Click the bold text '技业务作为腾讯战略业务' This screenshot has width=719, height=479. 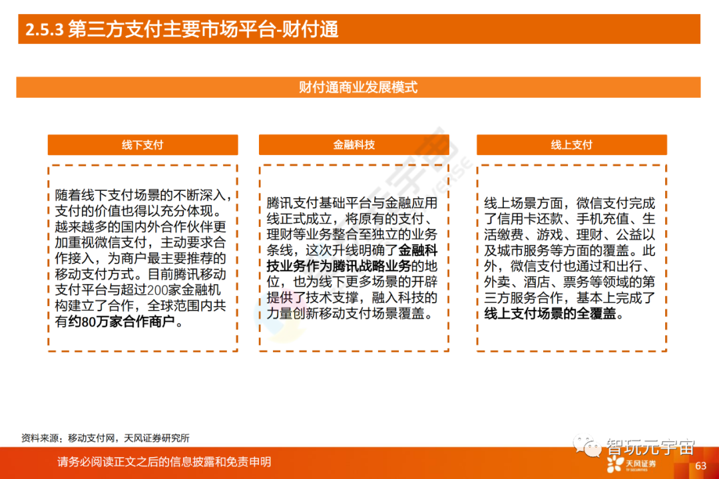click(338, 266)
